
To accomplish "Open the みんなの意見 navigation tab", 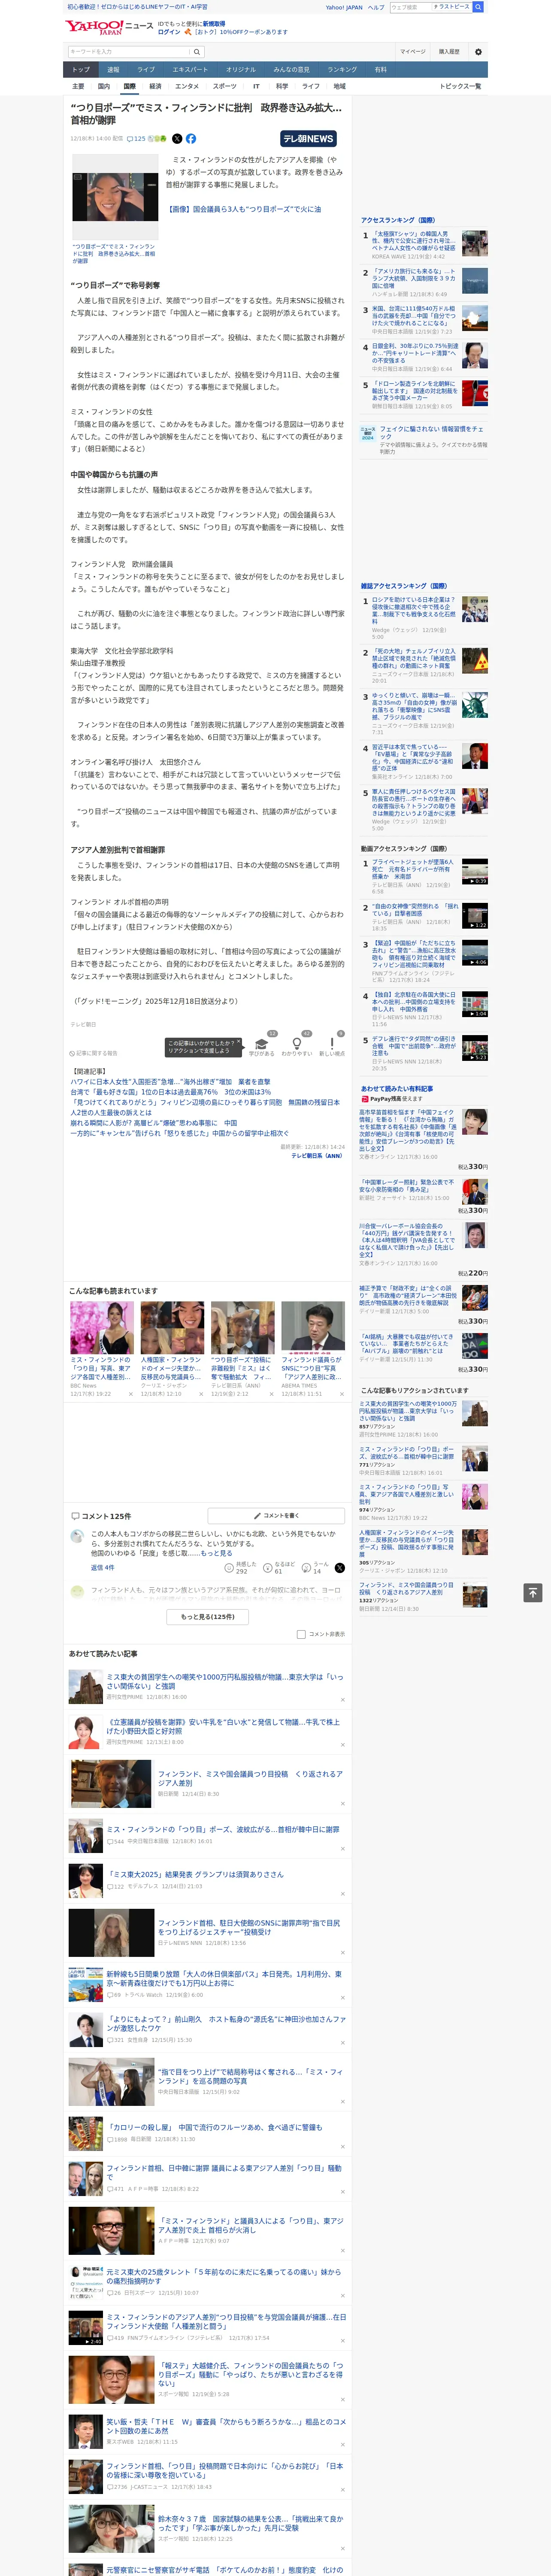I will [x=291, y=70].
